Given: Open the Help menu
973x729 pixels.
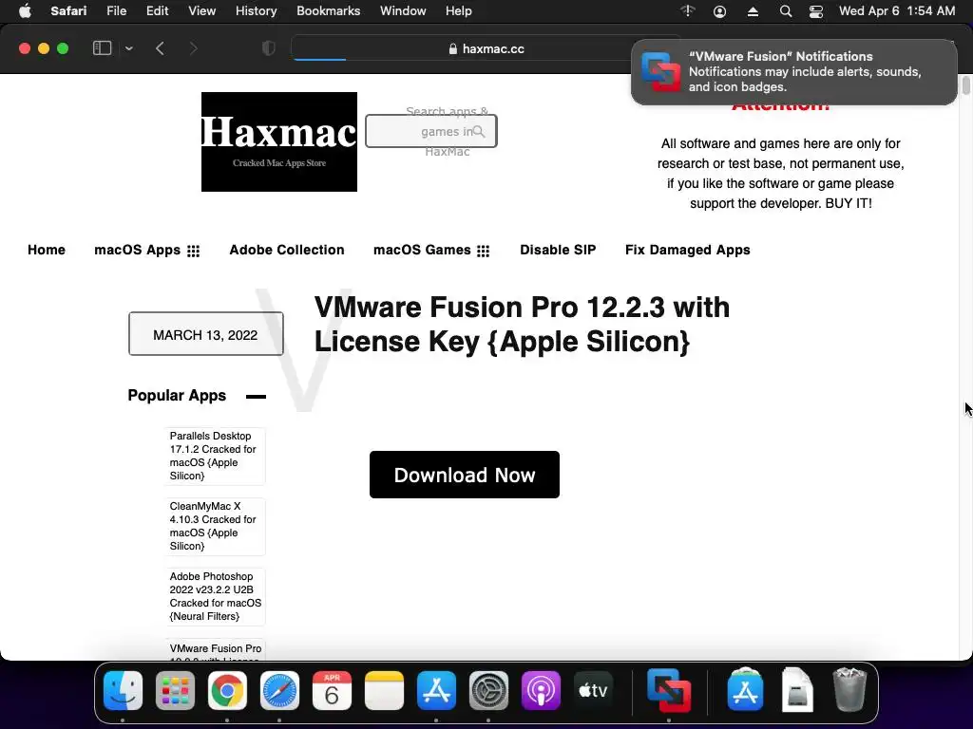Looking at the screenshot, I should [459, 11].
